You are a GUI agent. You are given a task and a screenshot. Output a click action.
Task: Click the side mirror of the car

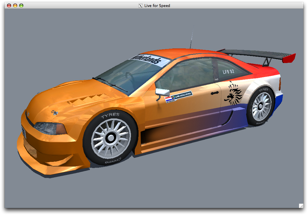(x=162, y=92)
